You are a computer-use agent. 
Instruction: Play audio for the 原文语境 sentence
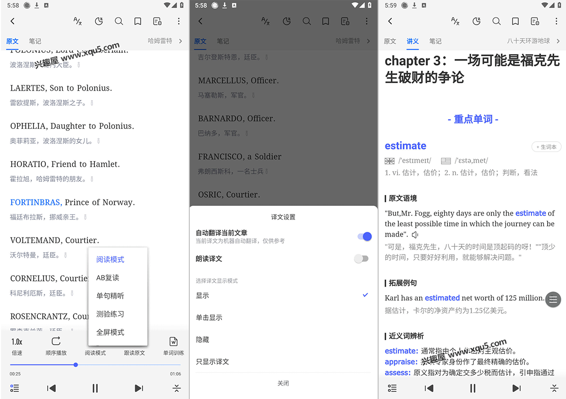pyautogui.click(x=415, y=235)
